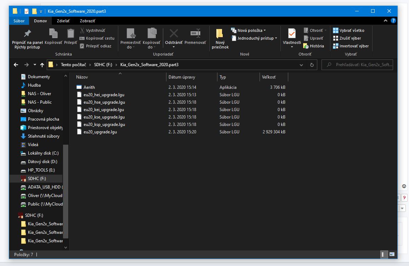Open NAS - Oliver in navigation pane
Viewport: 409px width, 266px height.
39,93
